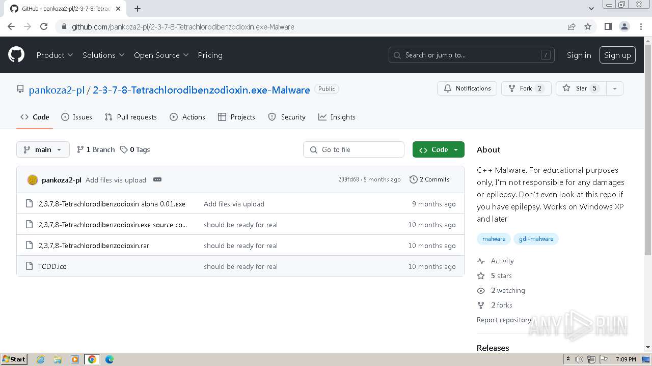Open the main branch selector dropdown
652x366 pixels.
click(43, 149)
